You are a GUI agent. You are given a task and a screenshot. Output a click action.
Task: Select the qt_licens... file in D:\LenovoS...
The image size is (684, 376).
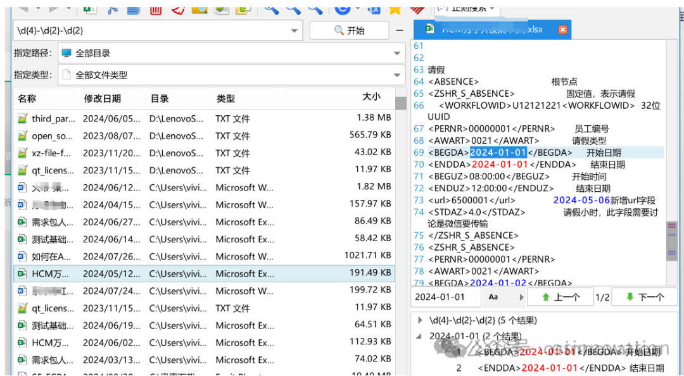point(204,170)
